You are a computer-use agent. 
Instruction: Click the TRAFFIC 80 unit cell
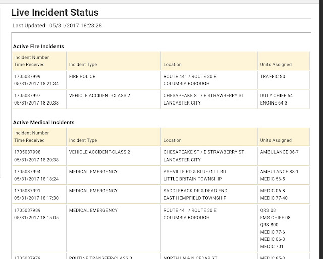pyautogui.click(x=273, y=76)
